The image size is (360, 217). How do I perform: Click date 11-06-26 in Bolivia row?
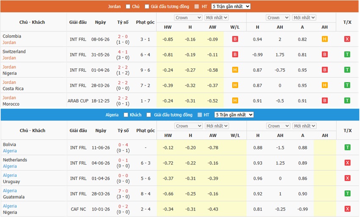point(101,148)
